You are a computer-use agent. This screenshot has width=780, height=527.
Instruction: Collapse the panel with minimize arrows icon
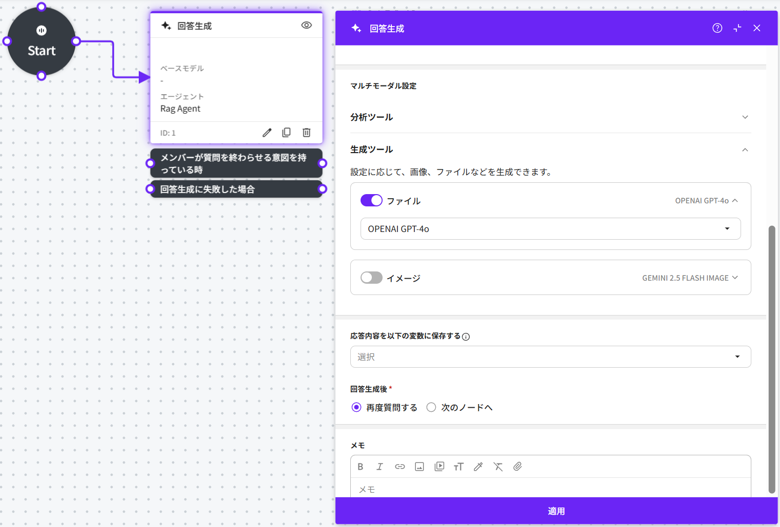tap(737, 28)
